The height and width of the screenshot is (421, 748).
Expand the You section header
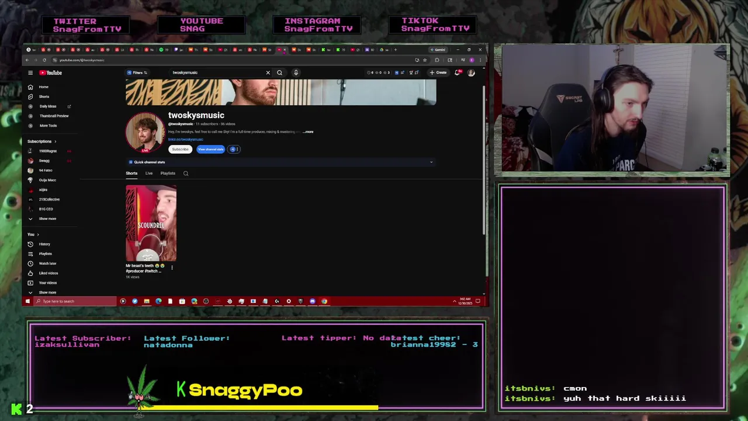click(x=33, y=234)
